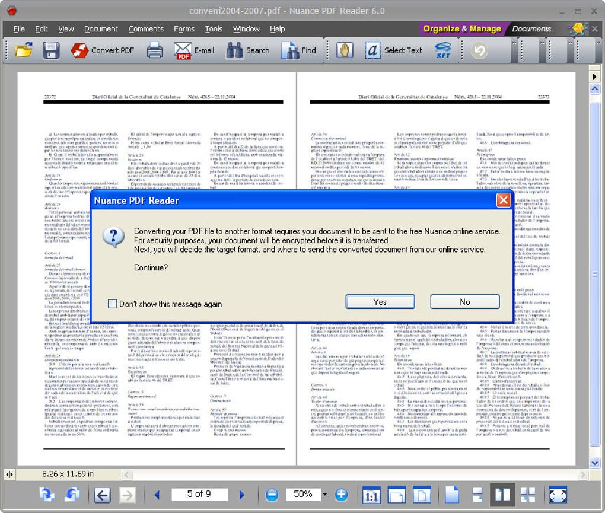Go to the next page arrow
The width and height of the screenshot is (605, 513).
tap(242, 495)
